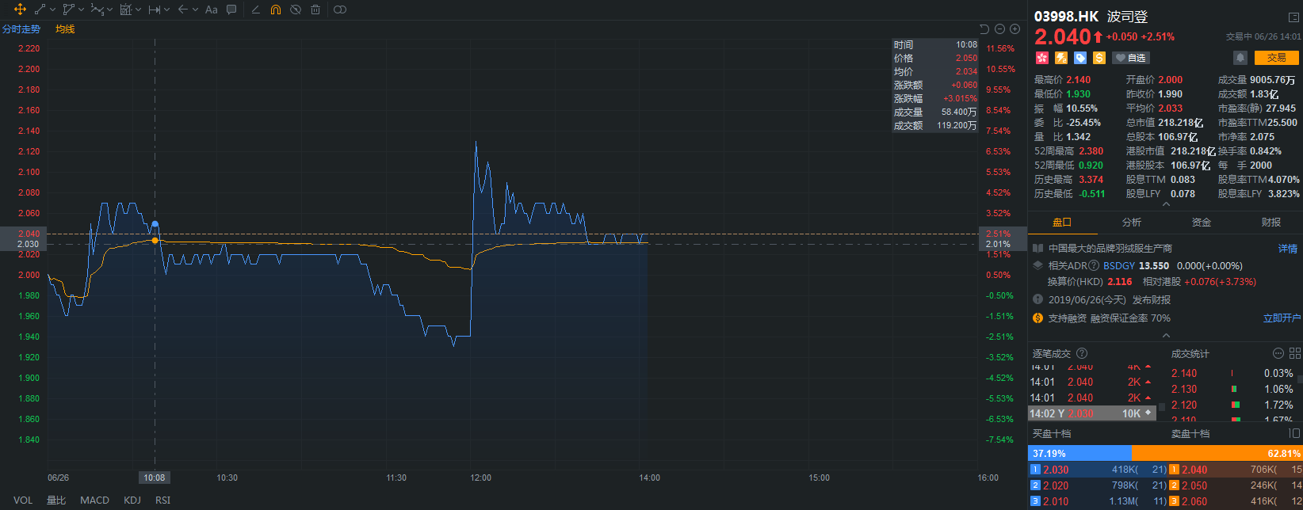Select the 分时走势 chart label
The image size is (1303, 510).
pos(21,29)
